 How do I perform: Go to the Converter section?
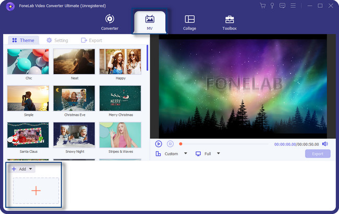(110, 22)
